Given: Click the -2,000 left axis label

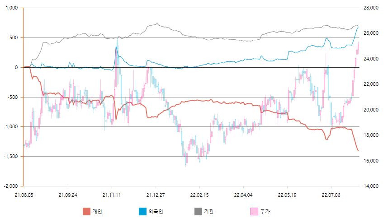Looking at the screenshot, I should pyautogui.click(x=11, y=186).
